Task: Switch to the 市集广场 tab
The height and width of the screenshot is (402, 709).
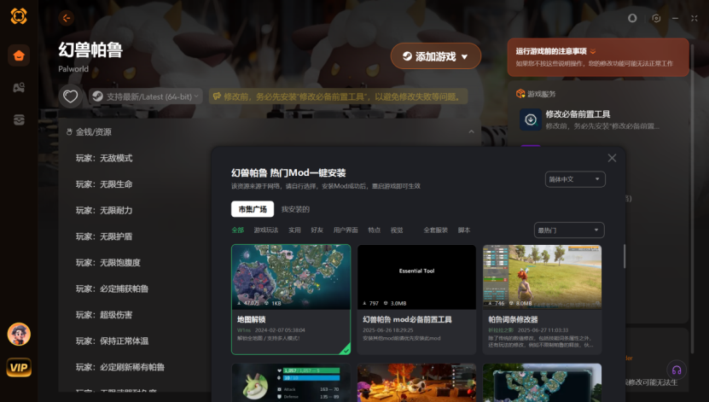Action: (253, 209)
